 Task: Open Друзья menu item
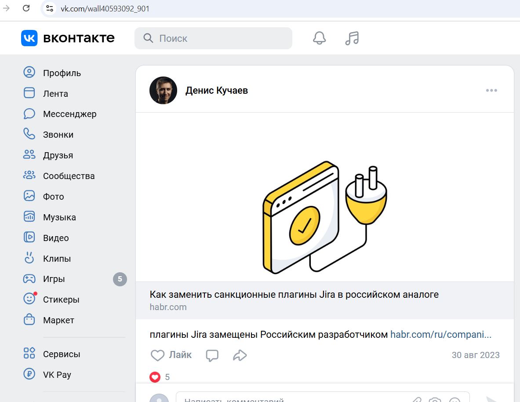(58, 155)
